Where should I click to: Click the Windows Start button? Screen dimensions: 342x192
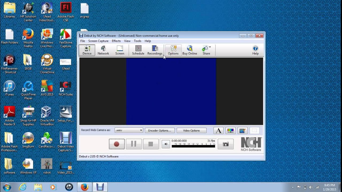pyautogui.click(x=7, y=187)
